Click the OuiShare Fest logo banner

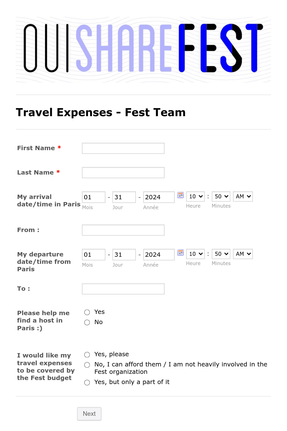point(143,49)
